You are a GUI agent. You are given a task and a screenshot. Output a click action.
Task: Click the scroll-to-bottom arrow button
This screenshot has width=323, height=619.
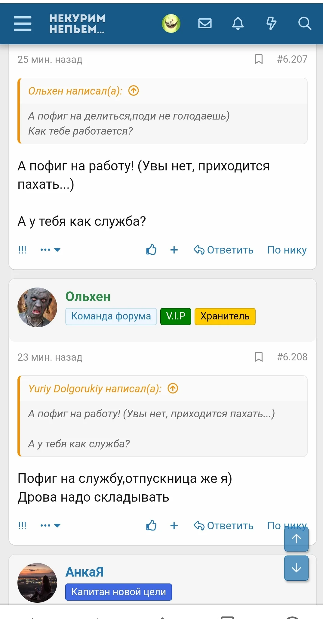(296, 568)
